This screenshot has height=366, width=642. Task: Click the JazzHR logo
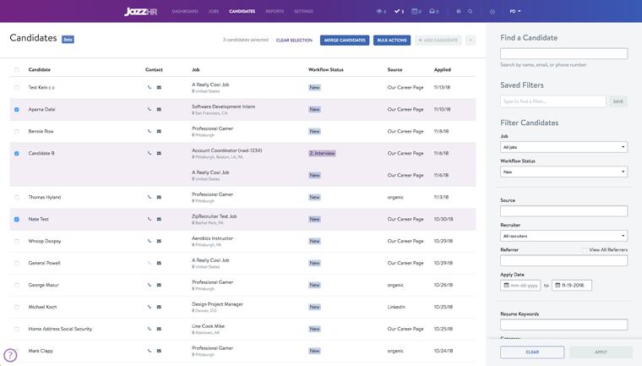tap(140, 12)
